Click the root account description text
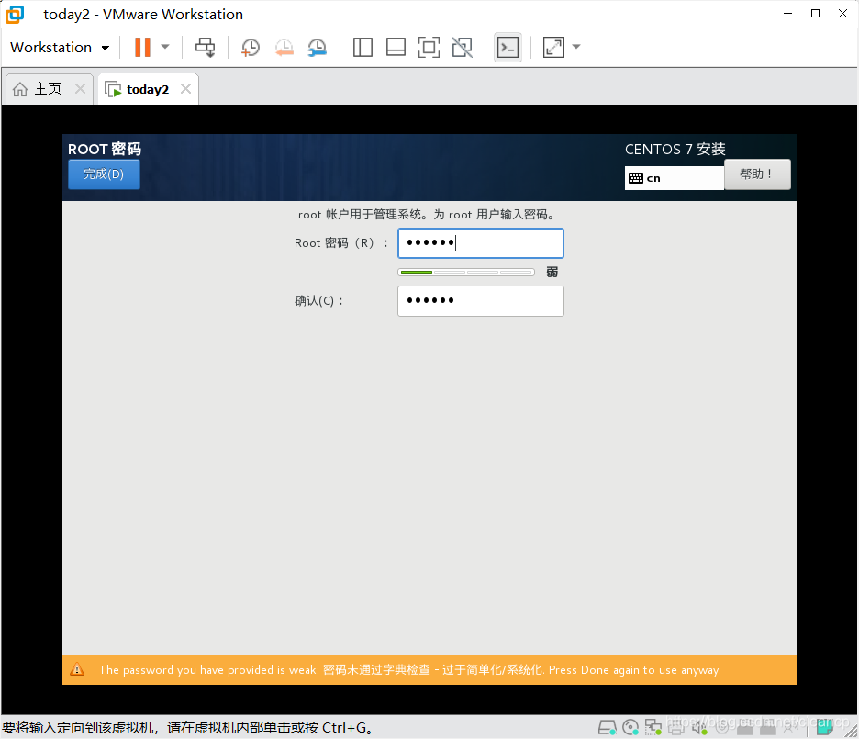 [427, 215]
